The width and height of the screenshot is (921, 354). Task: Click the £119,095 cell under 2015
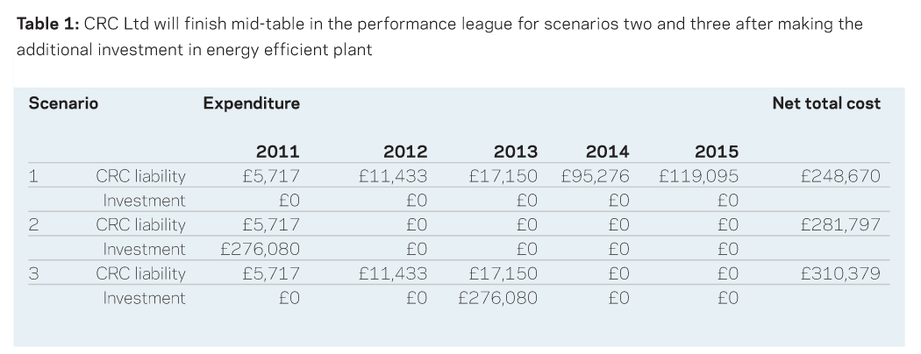pyautogui.click(x=699, y=176)
